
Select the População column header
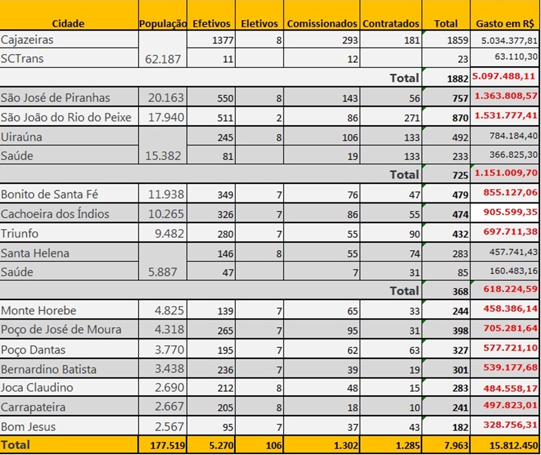[x=162, y=23]
